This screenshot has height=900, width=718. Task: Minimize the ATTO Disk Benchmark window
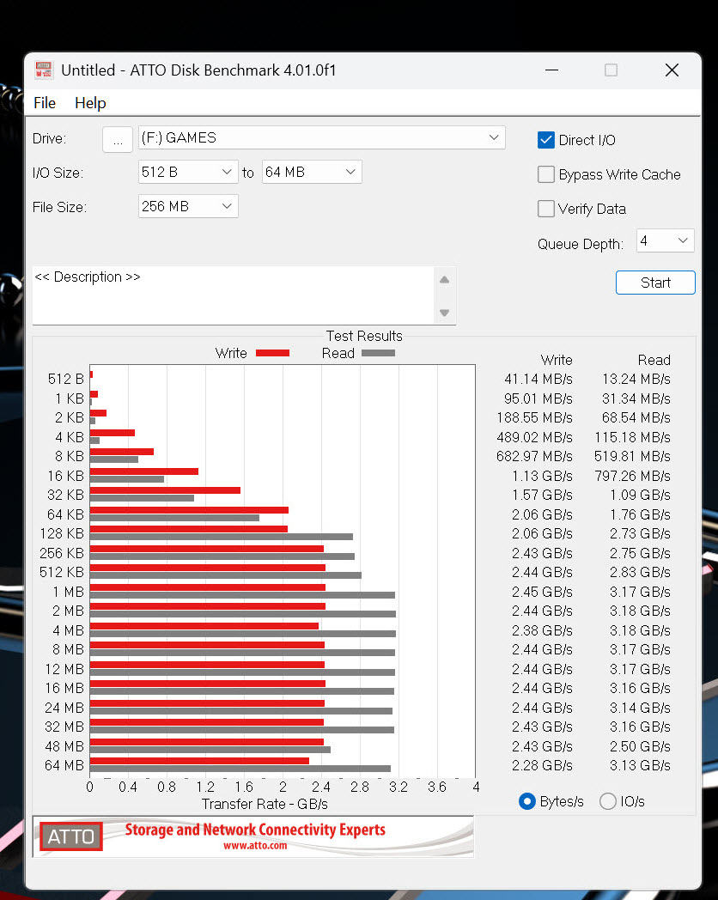click(x=551, y=70)
